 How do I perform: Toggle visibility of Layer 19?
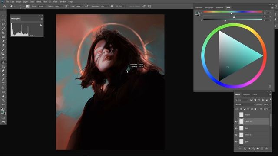[x=236, y=122]
